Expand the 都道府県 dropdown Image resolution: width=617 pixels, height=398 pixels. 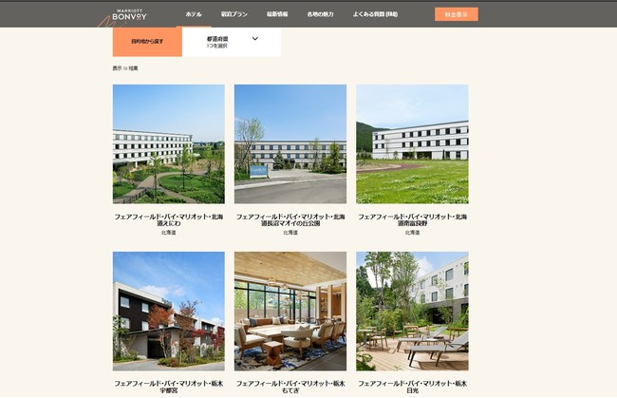(232, 42)
